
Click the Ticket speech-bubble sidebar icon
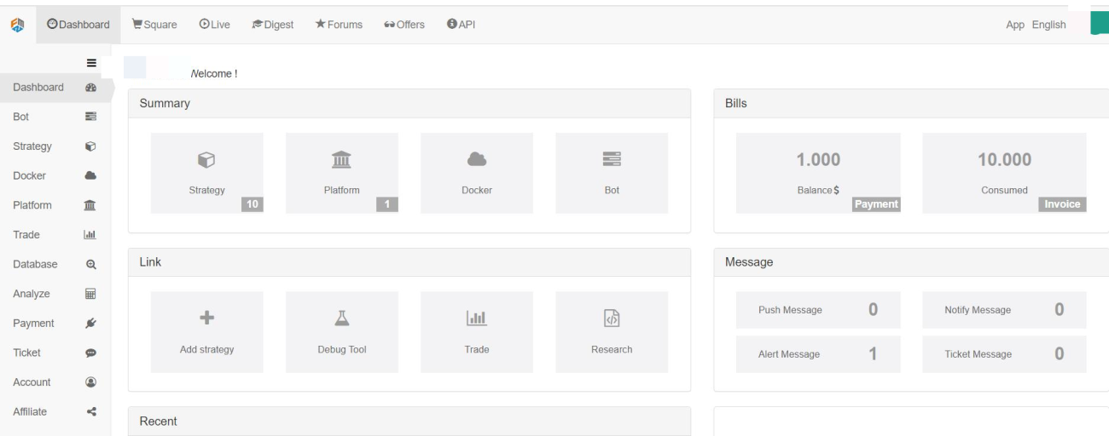tap(91, 353)
